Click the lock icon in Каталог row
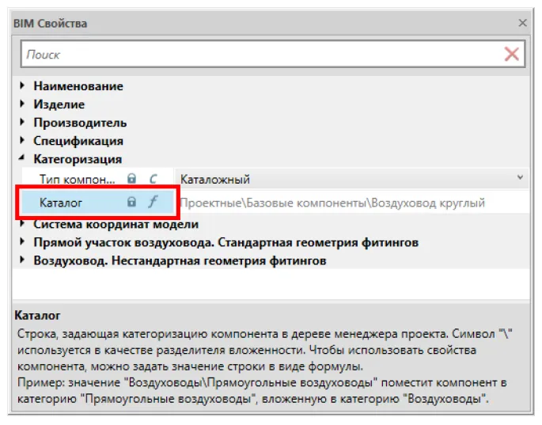Screen dimensions: 542x425 132,203
